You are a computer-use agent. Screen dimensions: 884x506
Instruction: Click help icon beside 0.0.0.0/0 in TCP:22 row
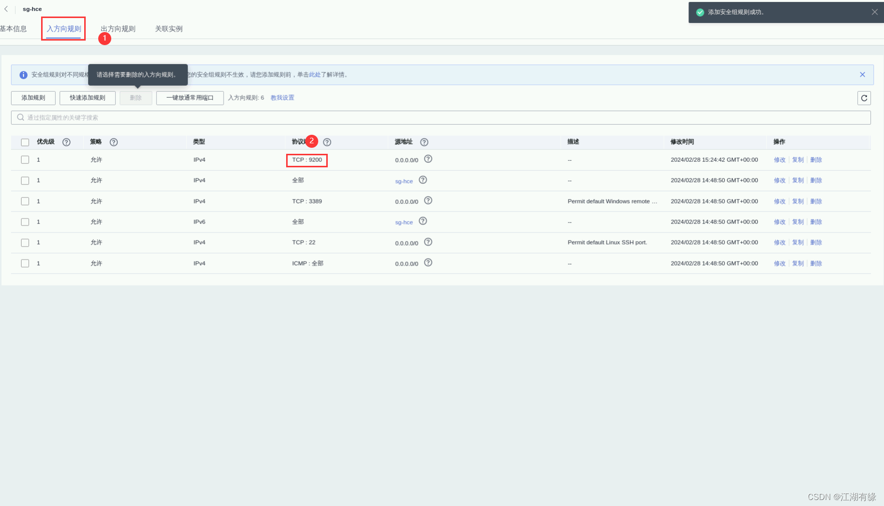428,242
